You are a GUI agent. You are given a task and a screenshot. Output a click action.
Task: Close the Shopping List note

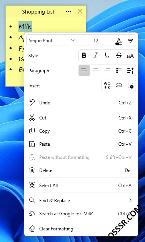click(x=80, y=12)
